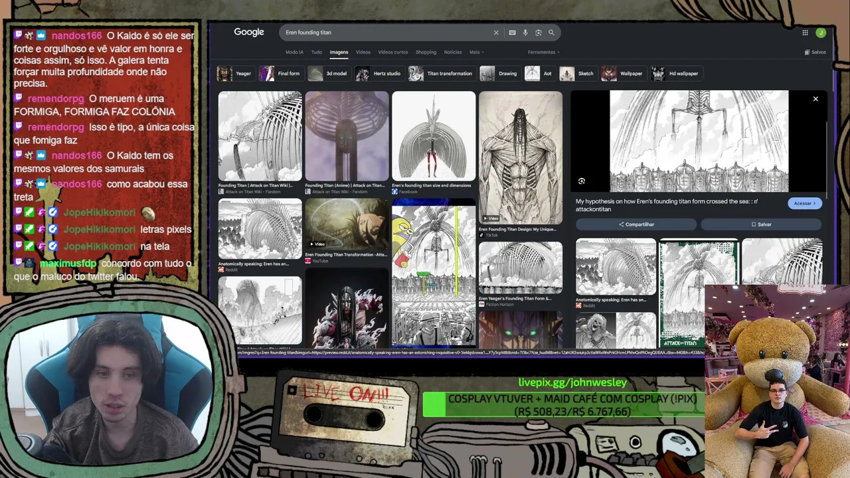Open 'My hypothesis on how Eren's founding titan' title
The image size is (850, 478).
click(667, 205)
